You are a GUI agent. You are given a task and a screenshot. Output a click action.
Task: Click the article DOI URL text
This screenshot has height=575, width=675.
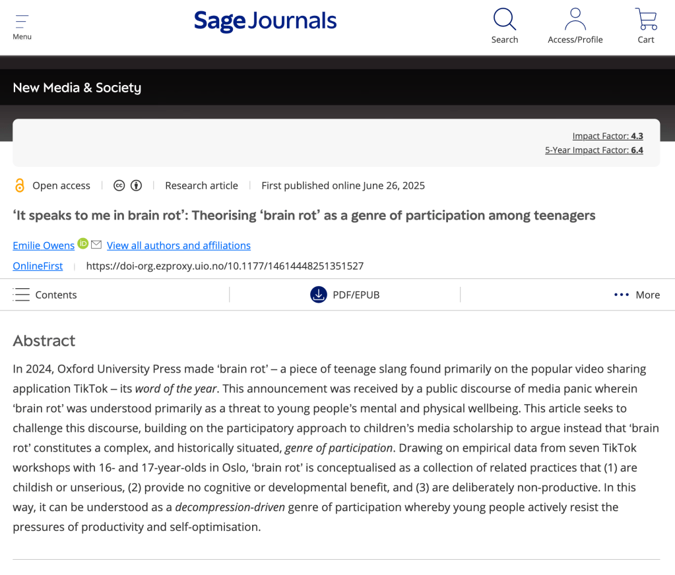(225, 266)
